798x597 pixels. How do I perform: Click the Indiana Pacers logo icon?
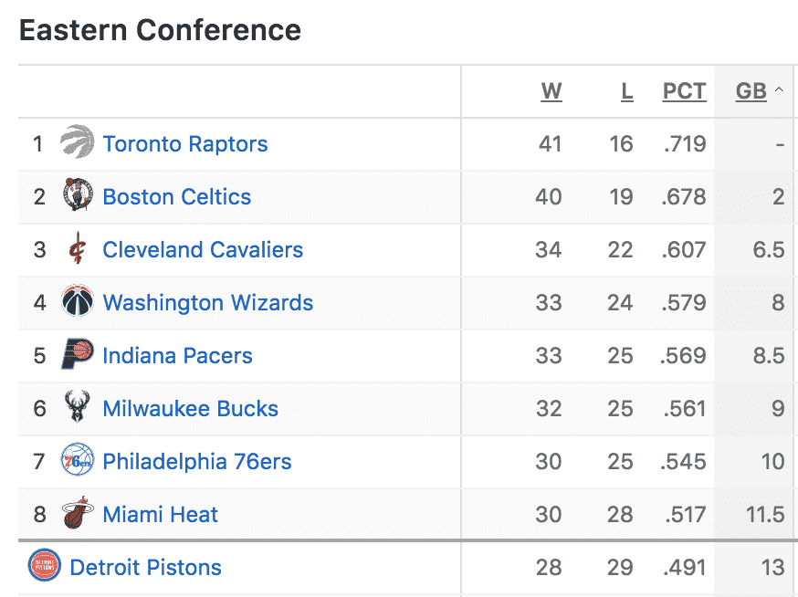pos(78,353)
